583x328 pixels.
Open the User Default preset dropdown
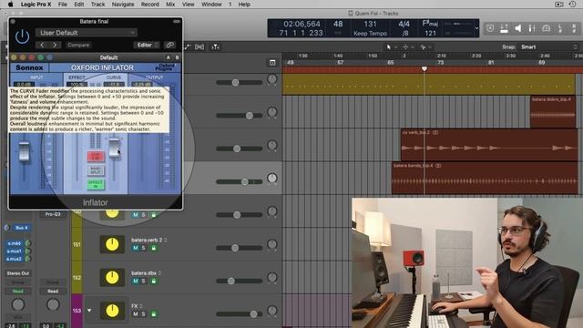[x=87, y=33]
